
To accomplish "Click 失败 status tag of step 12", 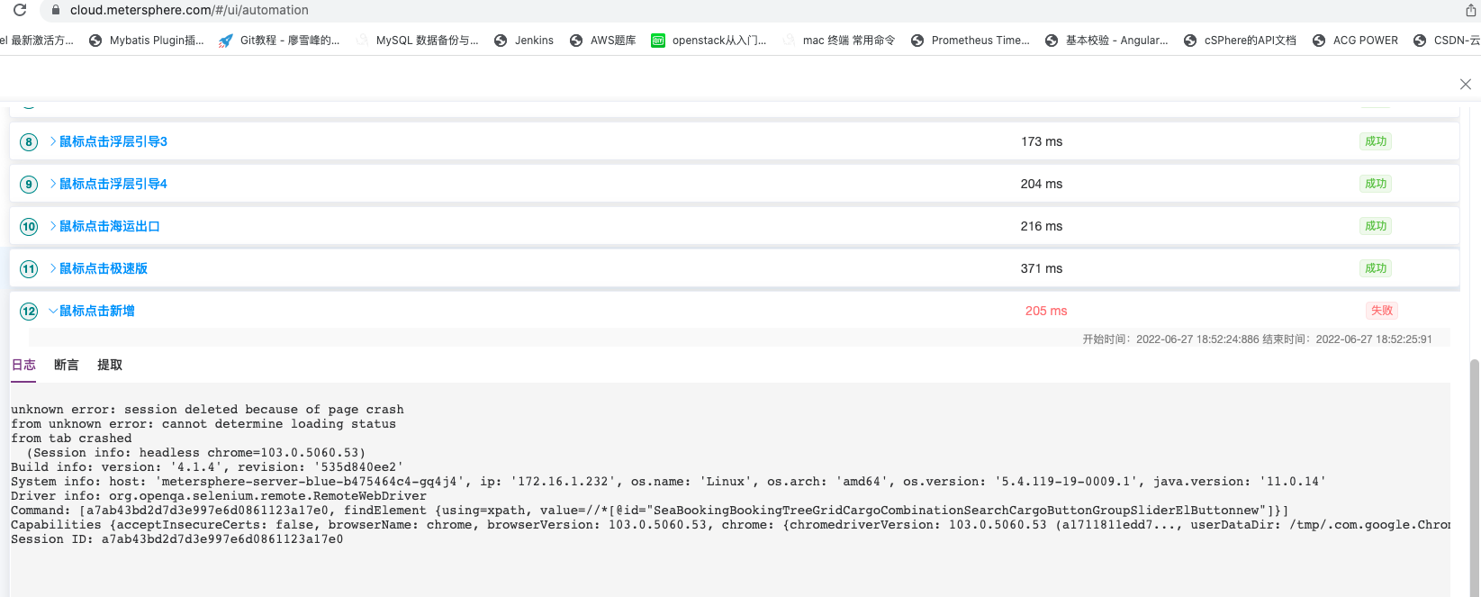I will pos(1382,311).
